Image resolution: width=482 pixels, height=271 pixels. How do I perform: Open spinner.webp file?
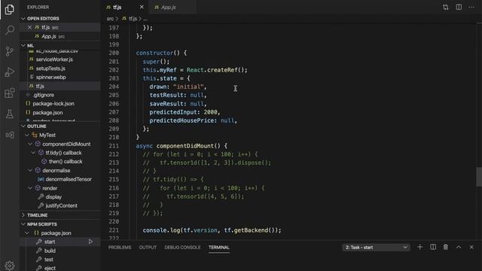click(60, 77)
